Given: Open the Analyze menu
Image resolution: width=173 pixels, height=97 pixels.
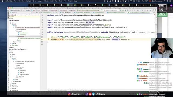Looking at the screenshot, I should (40, 1).
